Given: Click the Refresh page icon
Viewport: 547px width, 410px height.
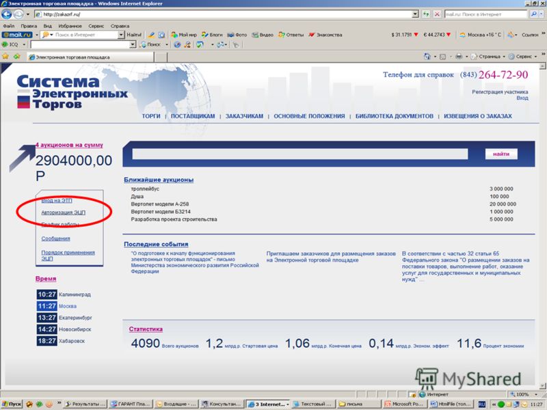Looking at the screenshot, I should tap(426, 14).
